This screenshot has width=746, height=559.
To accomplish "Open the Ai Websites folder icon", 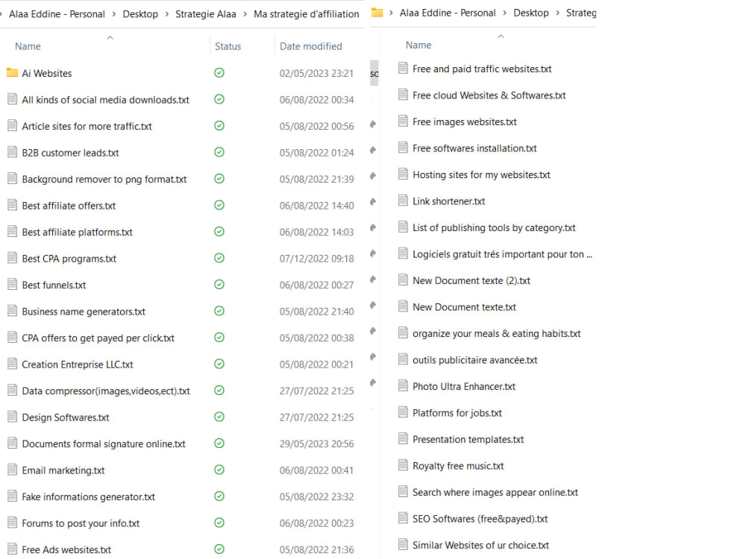I will tap(12, 73).
